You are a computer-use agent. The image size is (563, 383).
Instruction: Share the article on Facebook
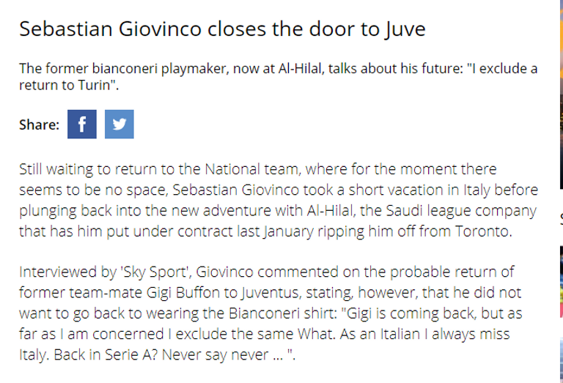point(82,124)
